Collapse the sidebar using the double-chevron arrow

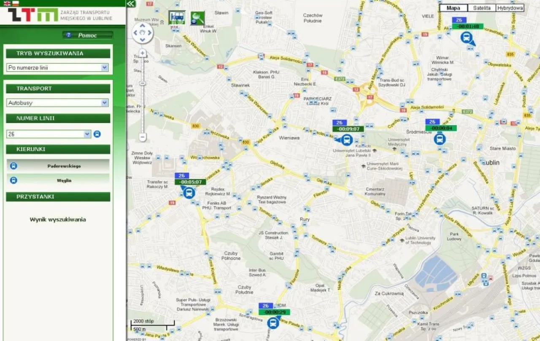click(131, 4)
